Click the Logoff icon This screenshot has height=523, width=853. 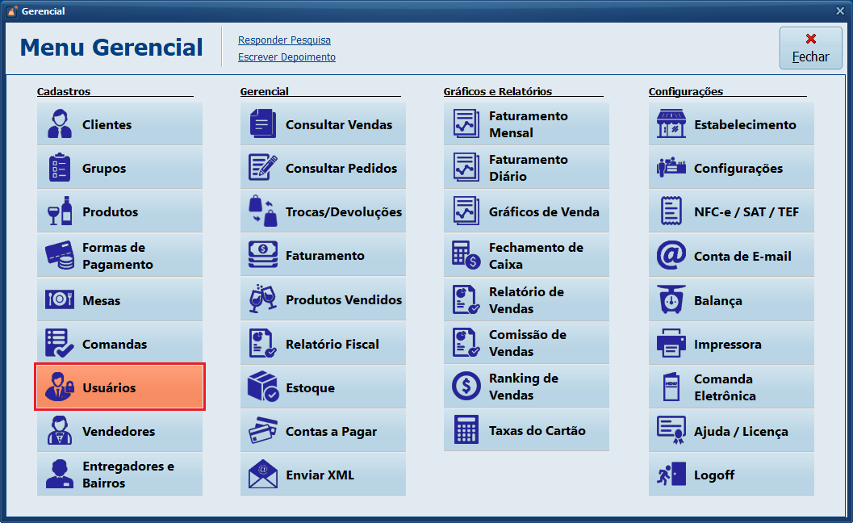(731, 475)
